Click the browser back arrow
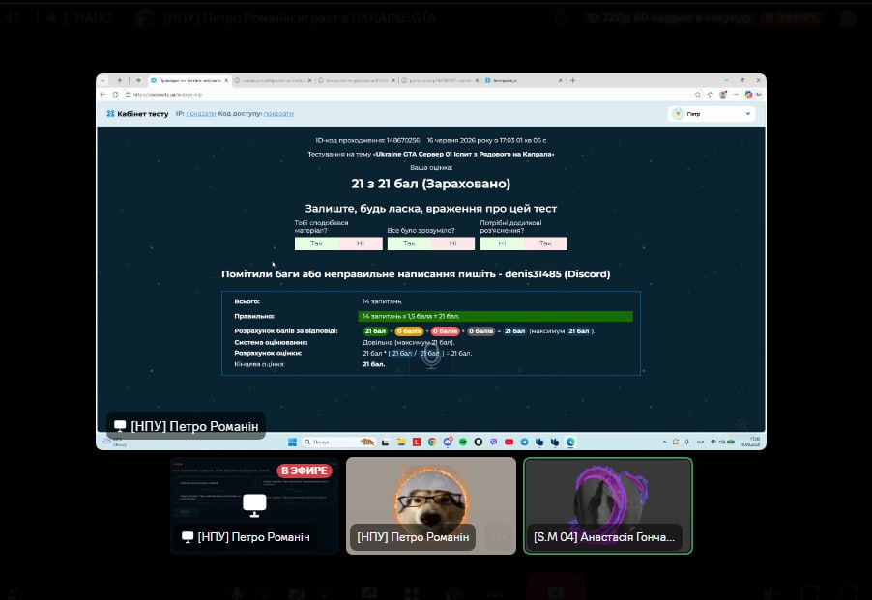The width and height of the screenshot is (872, 600). (102, 95)
